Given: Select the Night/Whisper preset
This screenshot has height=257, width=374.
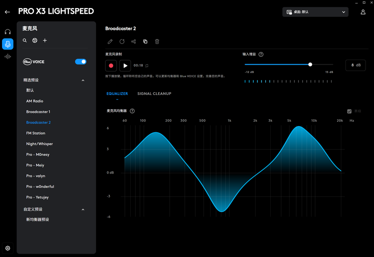Looking at the screenshot, I should 40,144.
